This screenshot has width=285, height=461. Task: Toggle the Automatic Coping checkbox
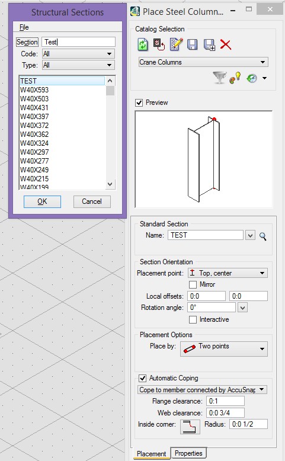coord(142,378)
